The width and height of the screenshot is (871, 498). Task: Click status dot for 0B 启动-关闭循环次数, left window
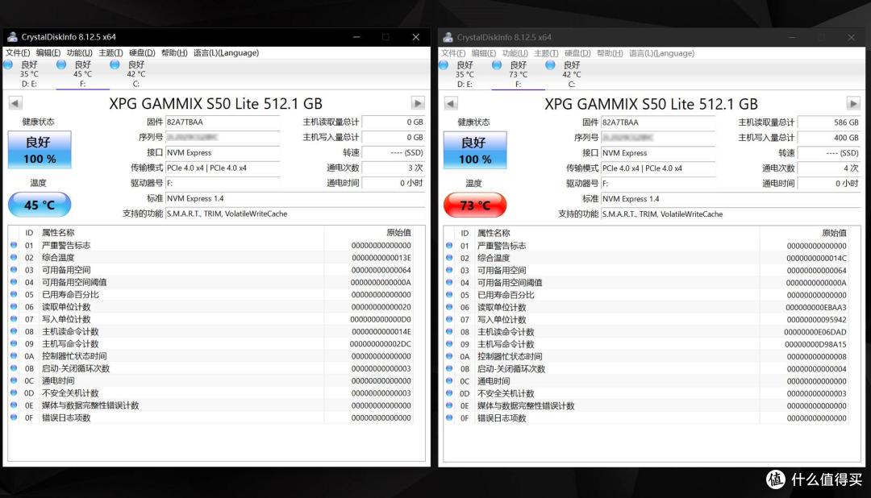14,368
